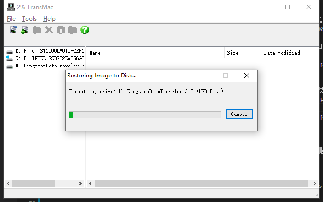The width and height of the screenshot is (323, 202).
Task: Select the C:,D: INTEL SSD drive
Action: click(x=45, y=59)
